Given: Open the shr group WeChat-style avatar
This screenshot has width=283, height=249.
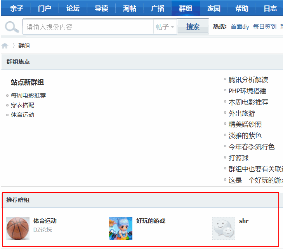Looking at the screenshot, I should point(224,228).
